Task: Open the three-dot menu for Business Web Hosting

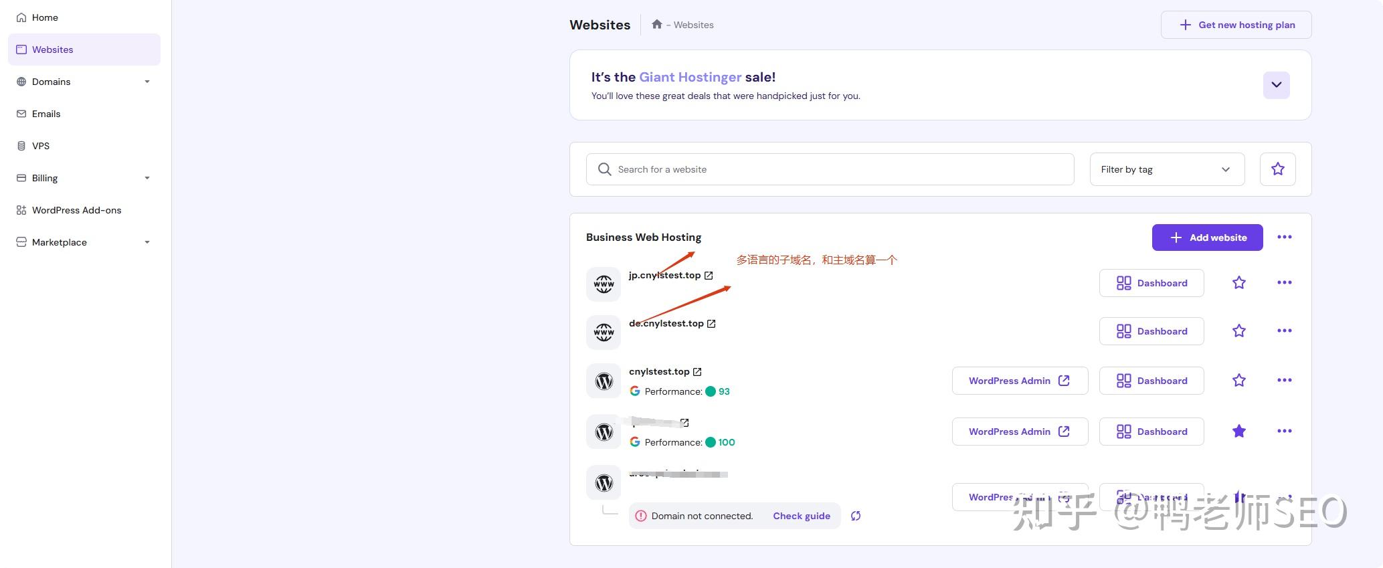Action: (x=1284, y=237)
